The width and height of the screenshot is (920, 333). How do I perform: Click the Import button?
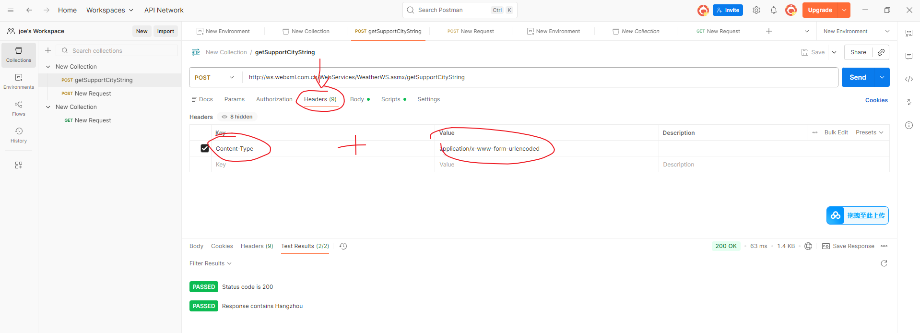(165, 31)
